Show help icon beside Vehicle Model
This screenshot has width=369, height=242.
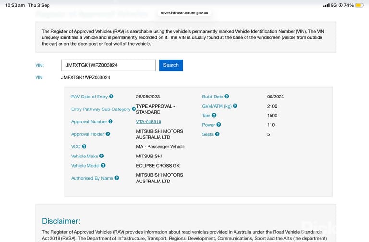click(x=103, y=165)
